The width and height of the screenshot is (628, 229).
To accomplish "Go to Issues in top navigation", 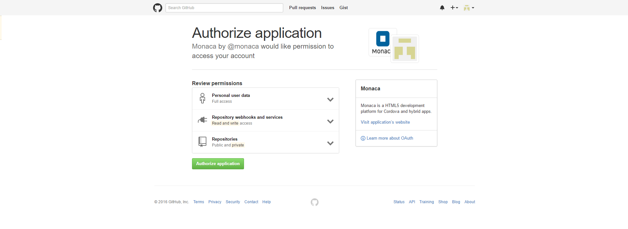I will [327, 8].
